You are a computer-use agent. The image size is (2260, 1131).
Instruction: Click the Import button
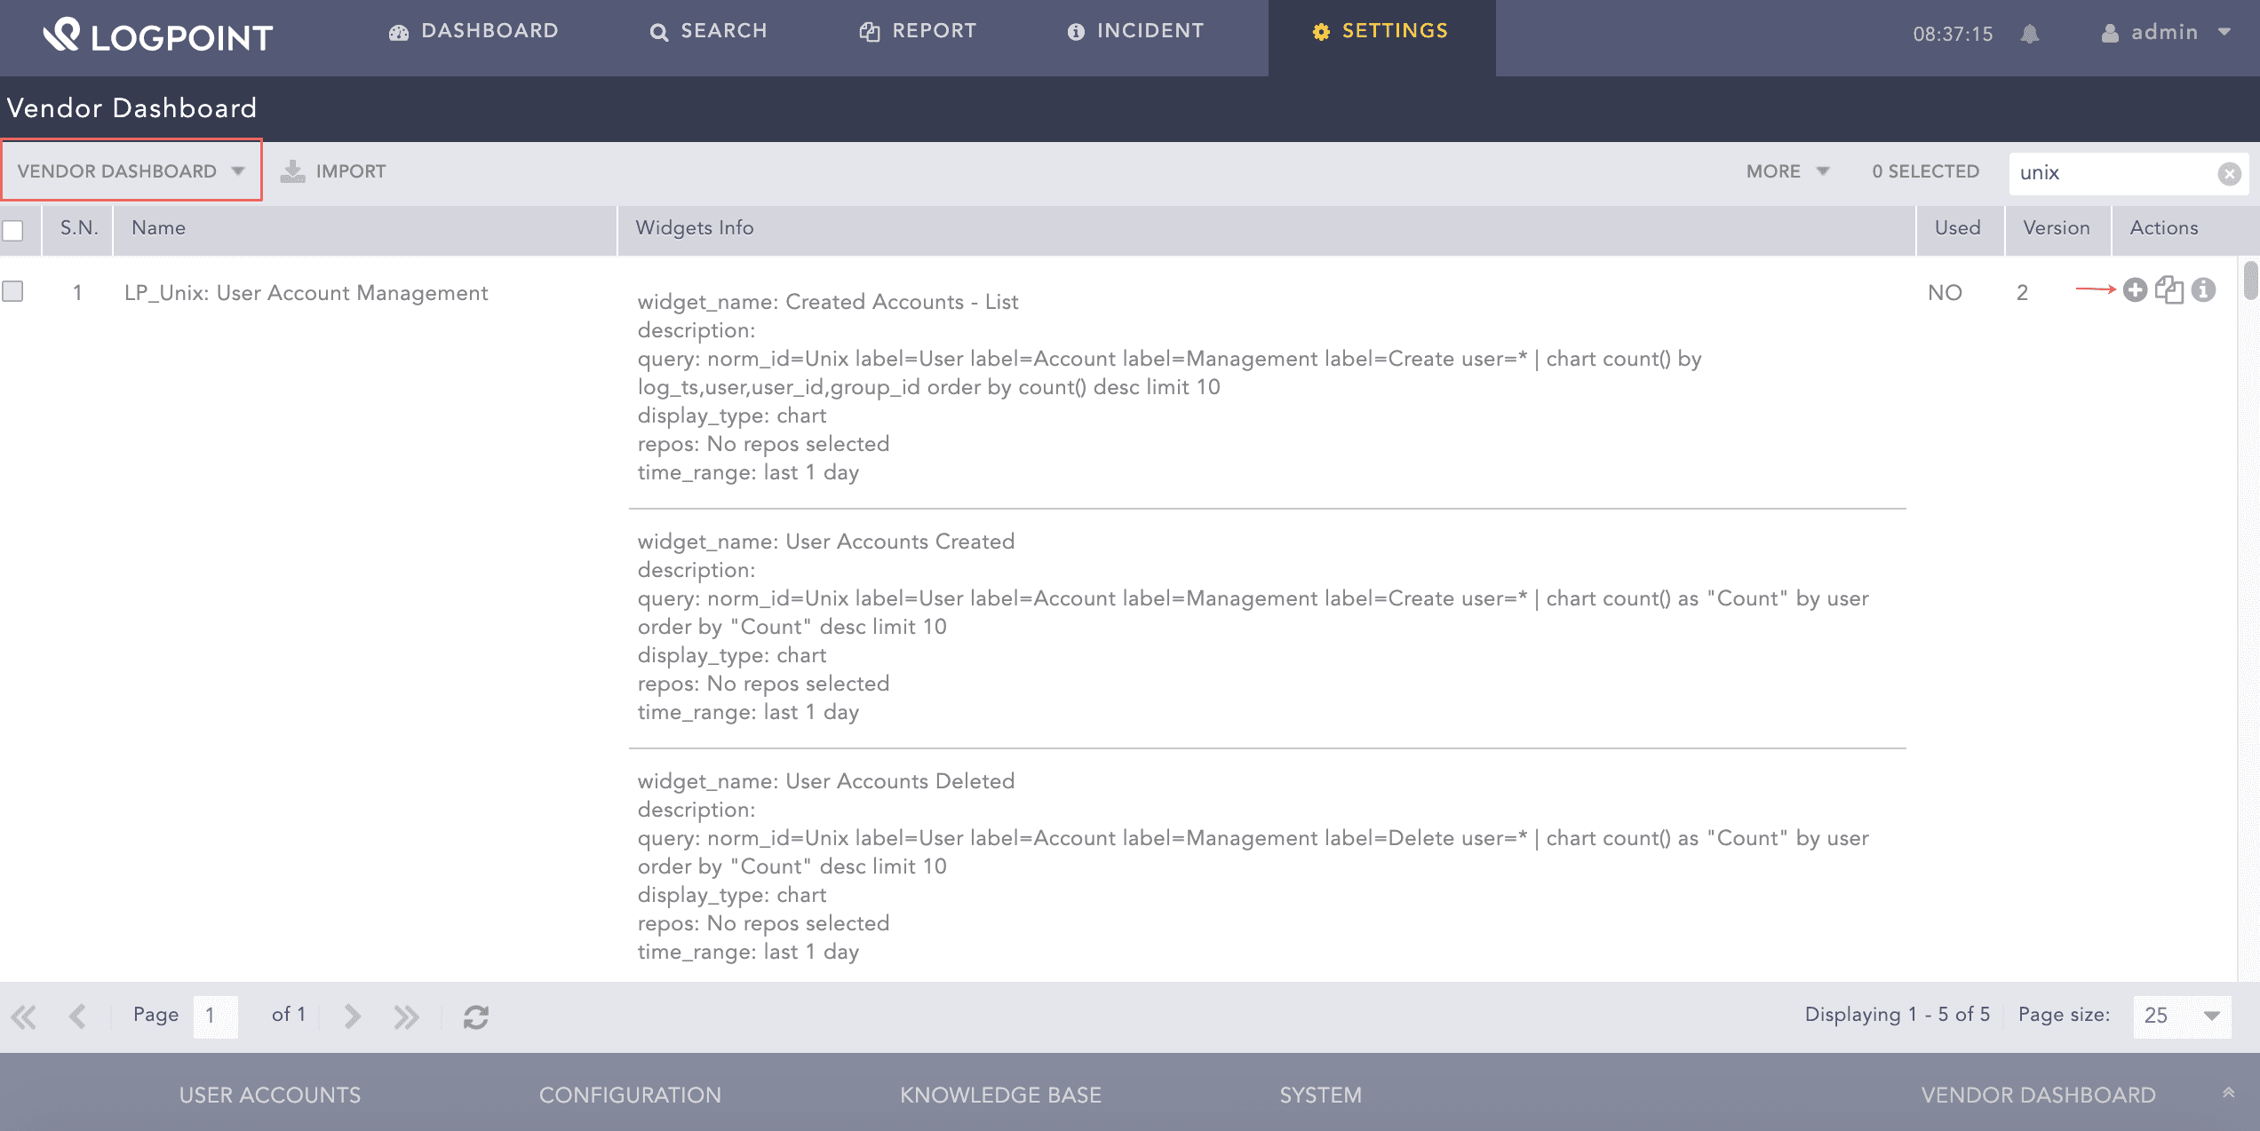[334, 171]
